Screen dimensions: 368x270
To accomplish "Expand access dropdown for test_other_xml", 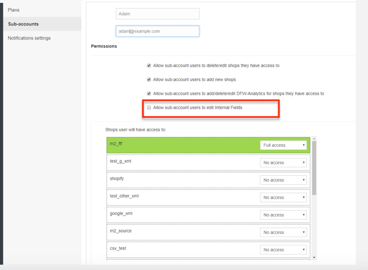I will pyautogui.click(x=283, y=197).
